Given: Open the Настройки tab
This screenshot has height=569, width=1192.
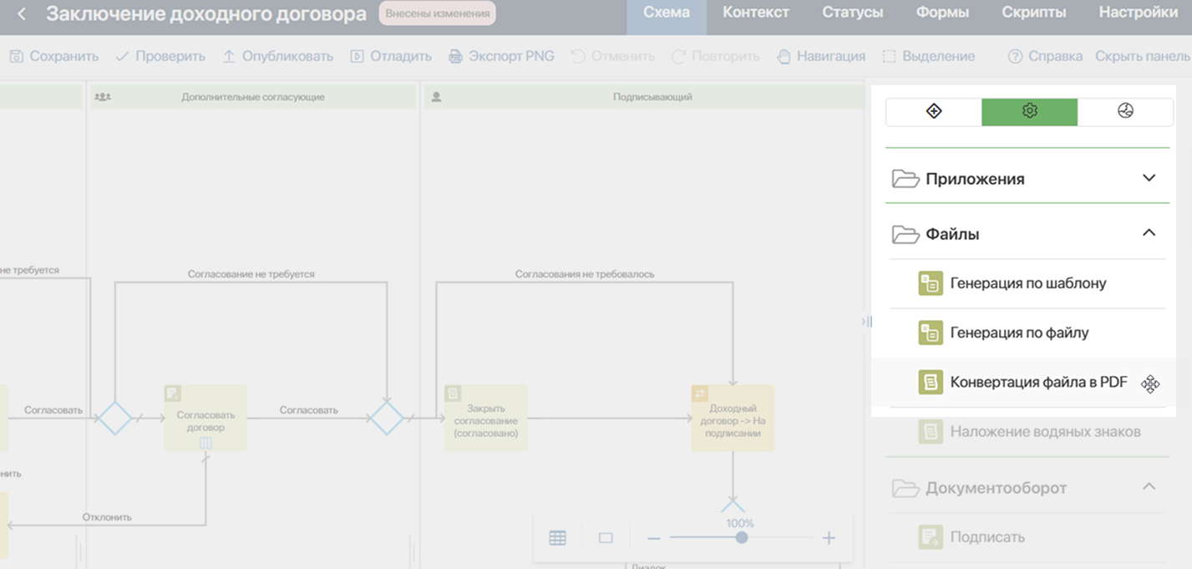Looking at the screenshot, I should click(x=1139, y=13).
